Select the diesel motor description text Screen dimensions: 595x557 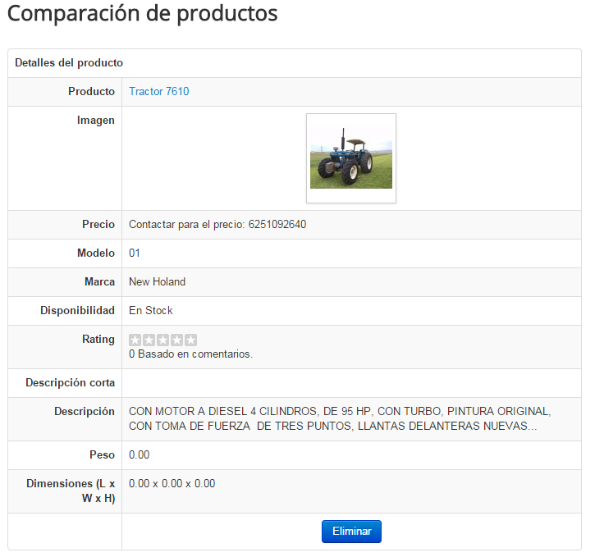pos(340,418)
